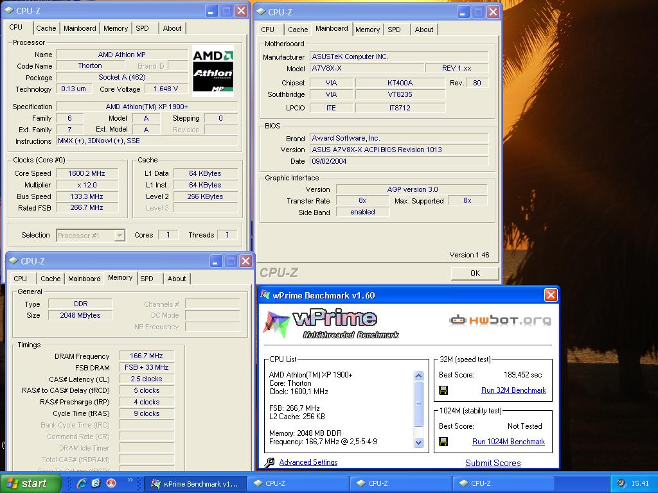Image resolution: width=658 pixels, height=493 pixels.
Task: Click the Advanced Settings key icon in wPrime
Action: [269, 462]
